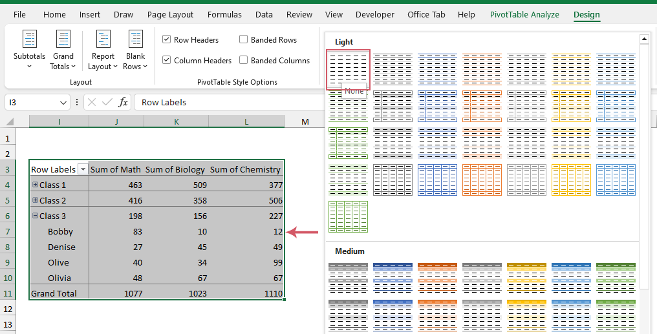Enable the Banded Columns checkbox
Image resolution: width=657 pixels, height=334 pixels.
pyautogui.click(x=244, y=61)
